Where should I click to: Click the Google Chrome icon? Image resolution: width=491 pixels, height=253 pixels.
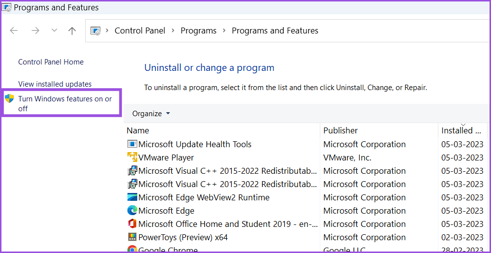pyautogui.click(x=132, y=250)
